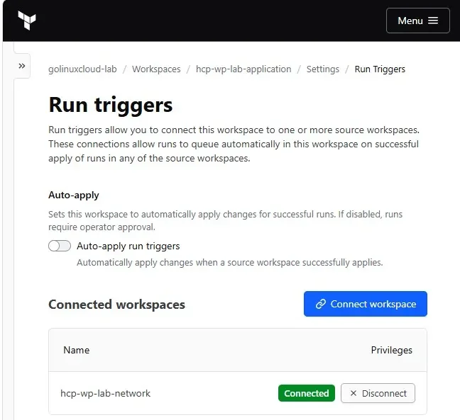
Task: Go to golinuxcloud-lab breadcrumb
Action: point(82,69)
